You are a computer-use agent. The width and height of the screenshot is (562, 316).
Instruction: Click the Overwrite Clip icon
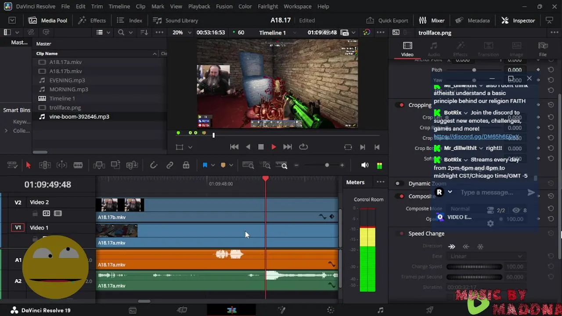click(x=115, y=165)
